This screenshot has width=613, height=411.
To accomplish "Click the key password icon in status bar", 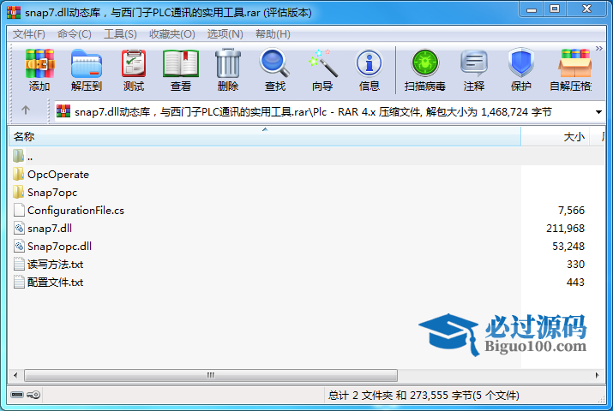I will (x=33, y=395).
